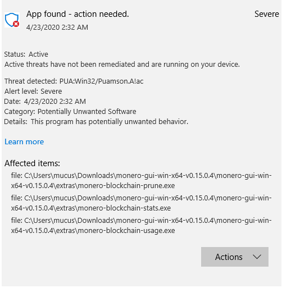This screenshot has width=282, height=288.
Task: Open the Actions dropdown button
Action: (235, 257)
